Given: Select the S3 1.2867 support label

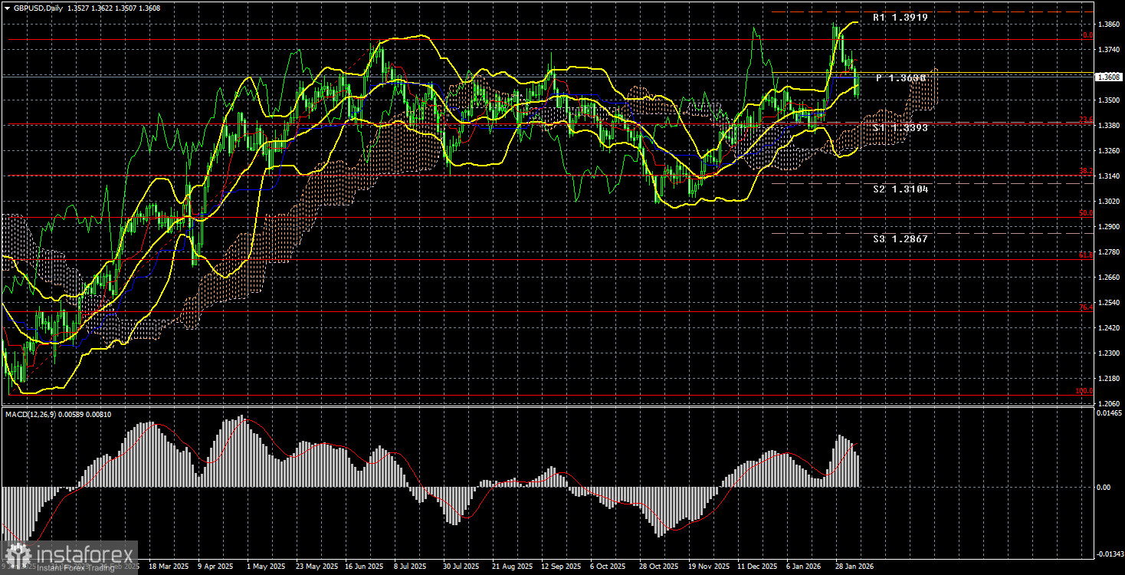Looking at the screenshot, I should click(900, 239).
